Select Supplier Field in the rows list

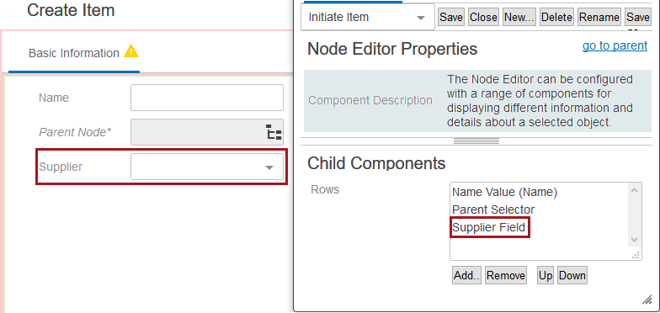click(489, 227)
